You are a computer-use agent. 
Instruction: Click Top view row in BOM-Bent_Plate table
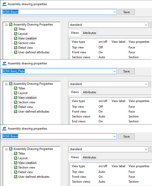(111, 106)
